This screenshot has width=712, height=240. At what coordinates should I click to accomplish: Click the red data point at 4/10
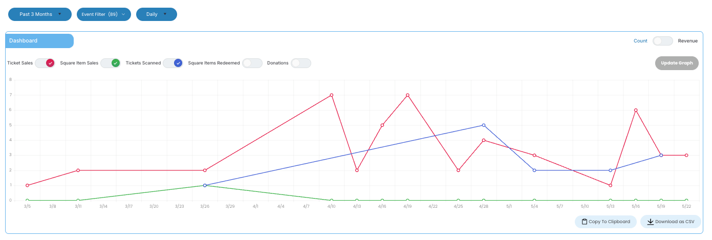[332, 95]
